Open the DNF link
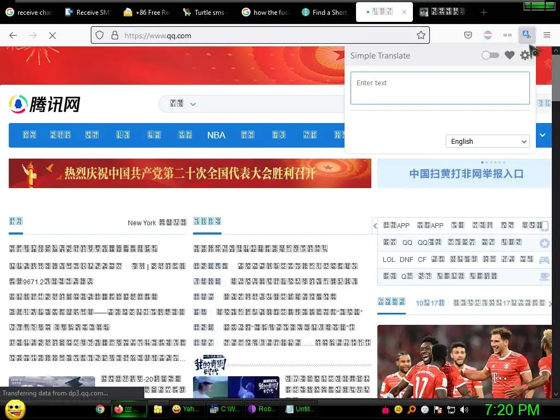The image size is (560, 420). (x=406, y=260)
